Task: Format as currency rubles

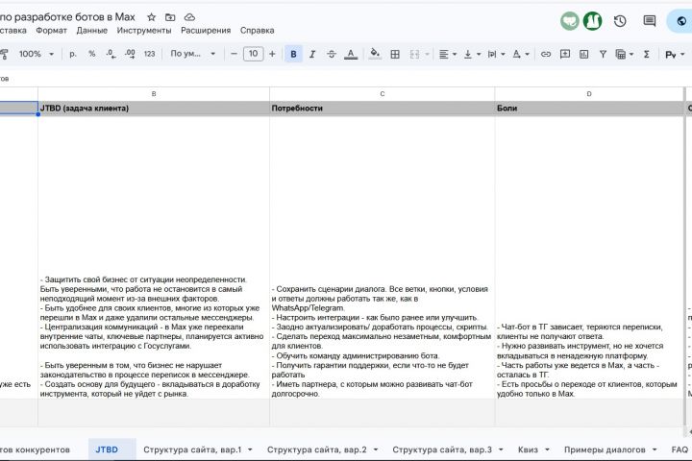Action: coord(73,54)
